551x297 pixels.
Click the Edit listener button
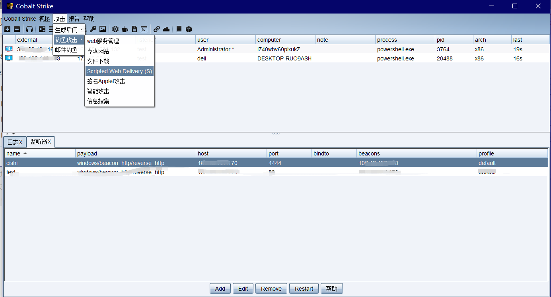(x=243, y=289)
